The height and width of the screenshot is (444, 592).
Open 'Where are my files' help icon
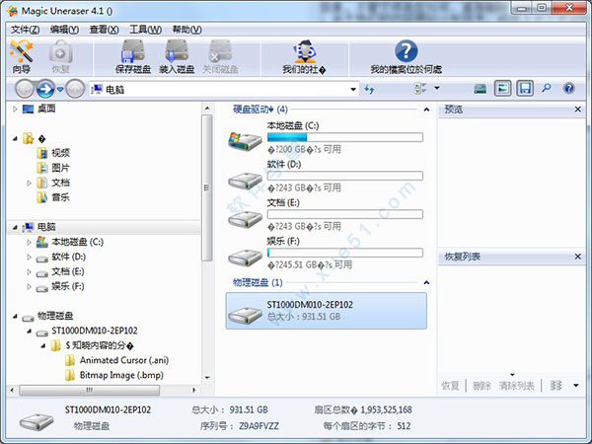click(x=406, y=56)
